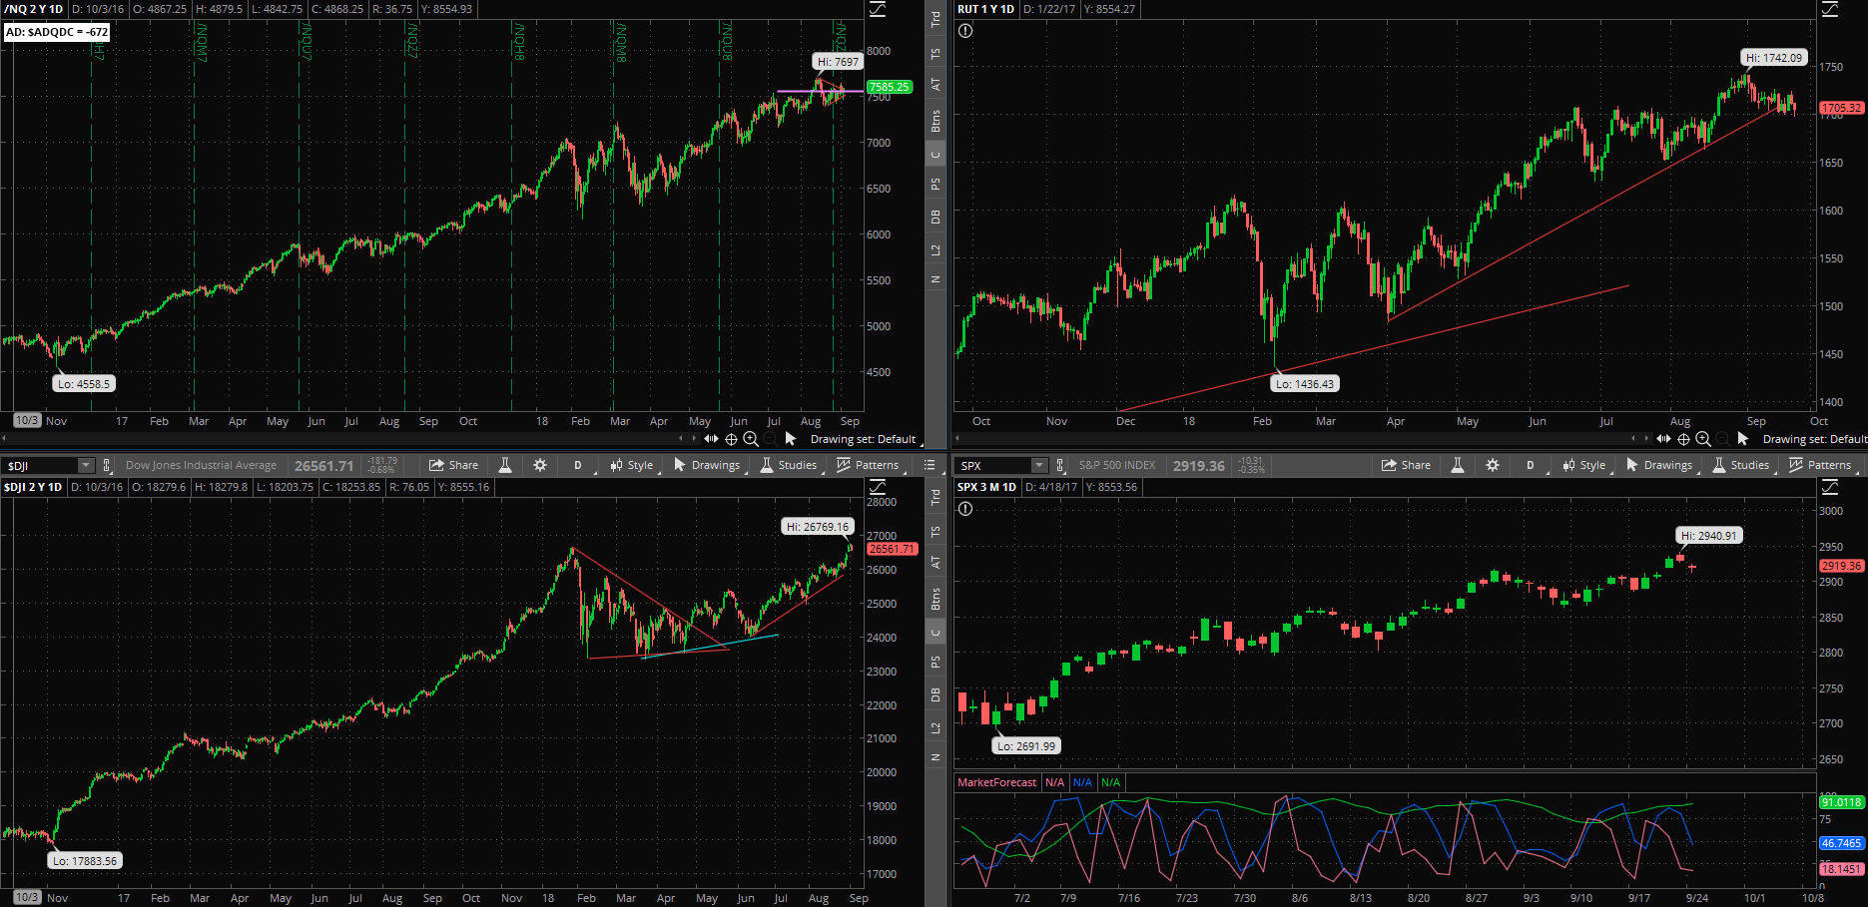Click pan arrows icon below RUT chart

click(1663, 439)
